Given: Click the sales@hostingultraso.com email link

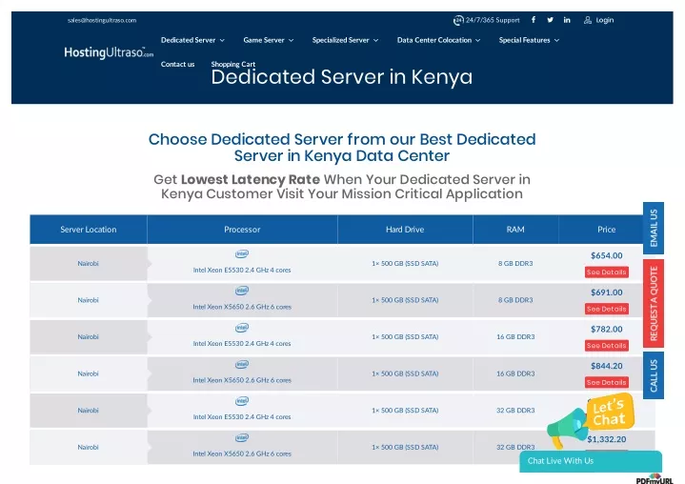Looking at the screenshot, I should [102, 20].
